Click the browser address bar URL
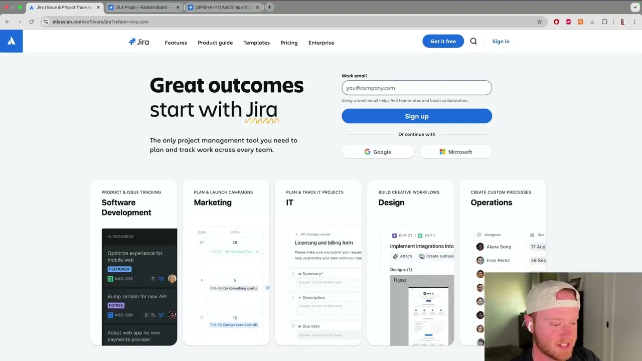The image size is (642, 361). pyautogui.click(x=100, y=22)
